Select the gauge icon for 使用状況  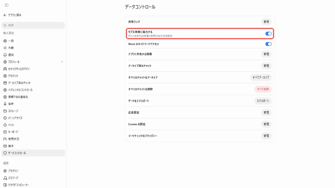pos(5,139)
